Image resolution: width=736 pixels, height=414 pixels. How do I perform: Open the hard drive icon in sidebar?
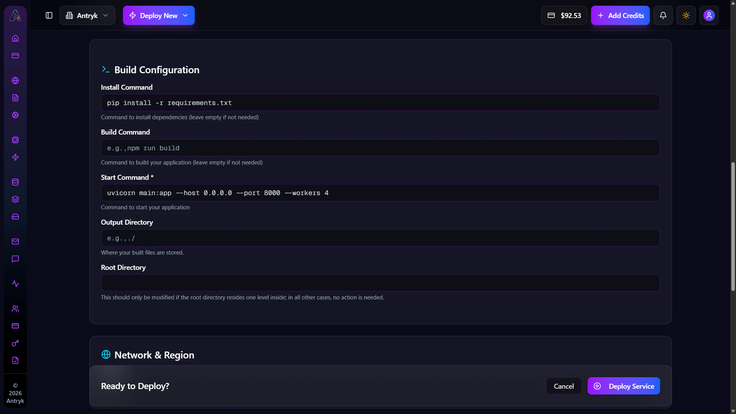(x=15, y=217)
